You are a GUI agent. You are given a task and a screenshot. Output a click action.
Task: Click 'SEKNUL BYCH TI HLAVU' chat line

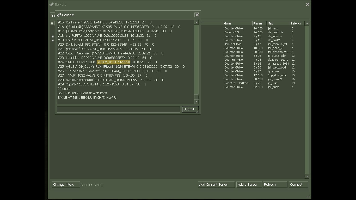(87, 98)
